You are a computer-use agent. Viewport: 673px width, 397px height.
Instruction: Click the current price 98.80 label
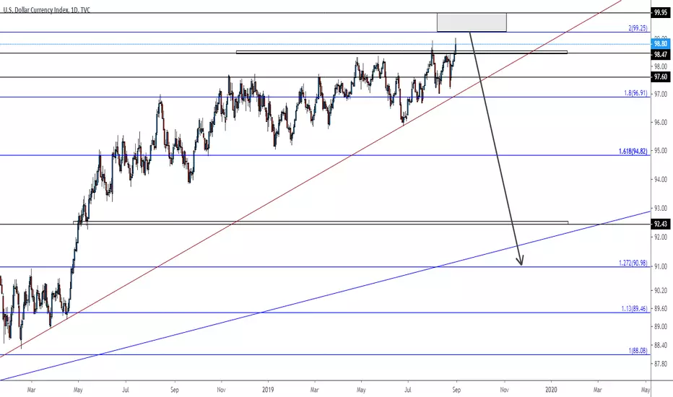[660, 44]
